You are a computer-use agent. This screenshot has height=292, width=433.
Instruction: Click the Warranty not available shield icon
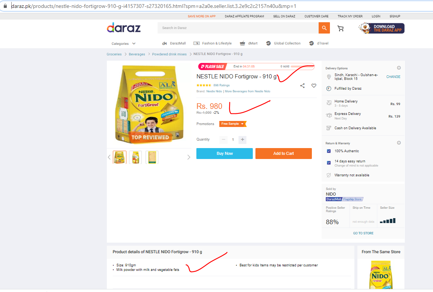tap(329, 175)
